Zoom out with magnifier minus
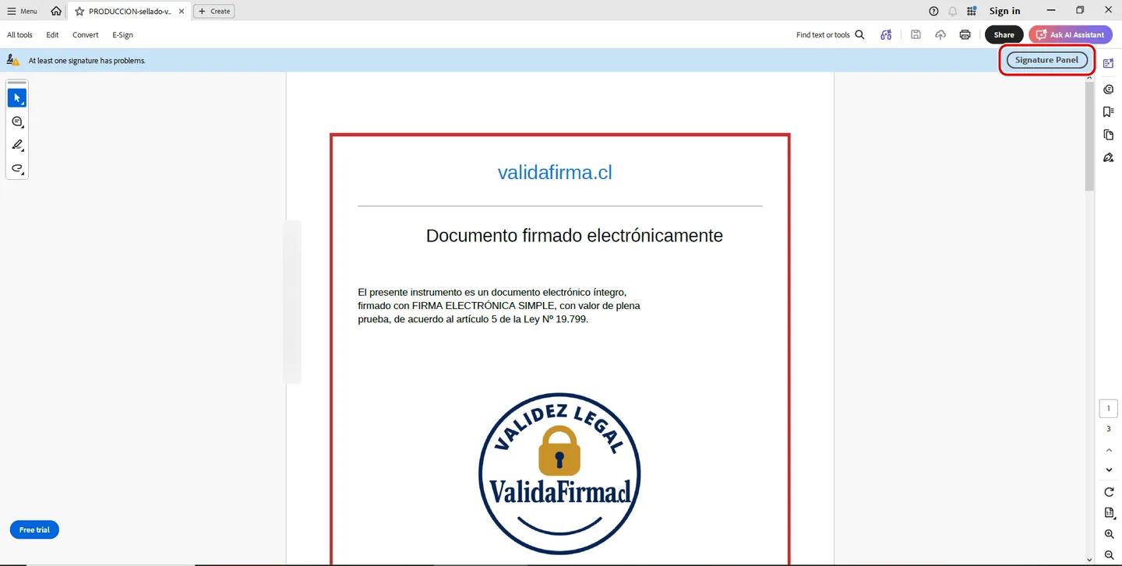Screen dimensions: 1122x566 1109,555
